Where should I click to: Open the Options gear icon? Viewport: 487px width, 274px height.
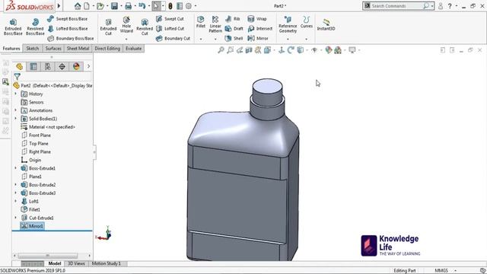tap(189, 6)
